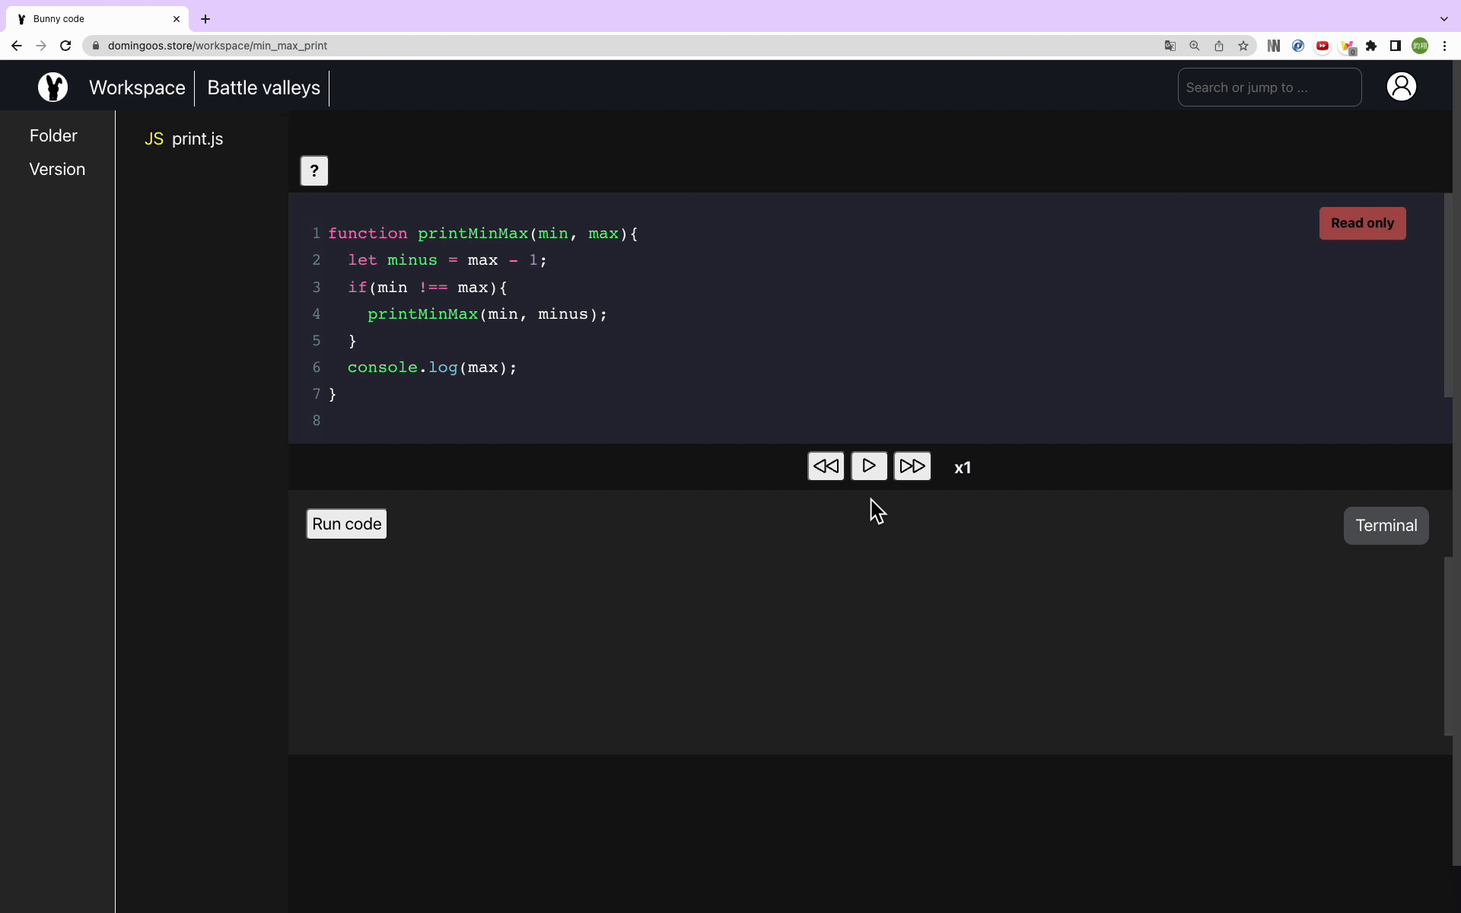Click Run code to execute script

click(x=346, y=523)
